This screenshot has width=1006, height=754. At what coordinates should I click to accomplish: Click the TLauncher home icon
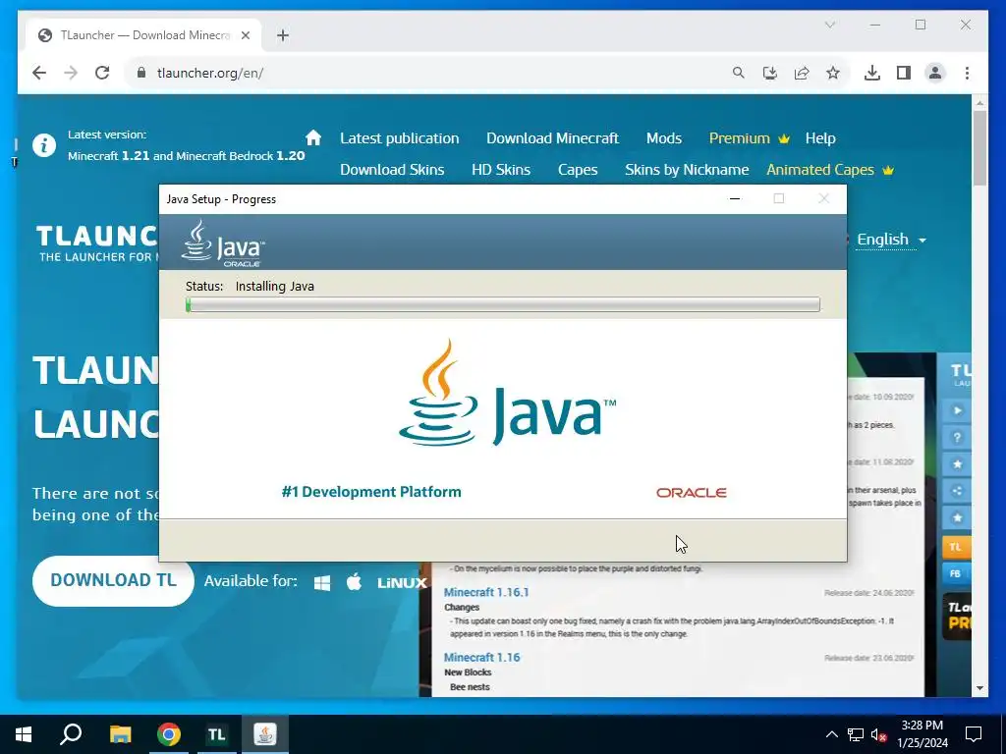tap(313, 137)
